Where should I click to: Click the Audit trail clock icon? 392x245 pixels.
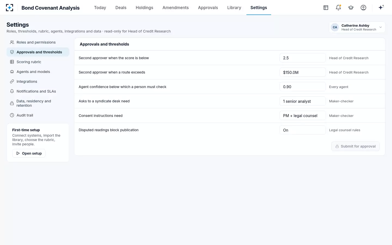pos(12,115)
